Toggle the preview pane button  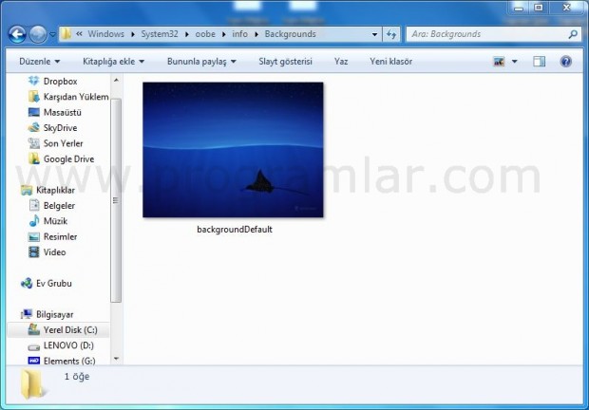click(x=539, y=62)
